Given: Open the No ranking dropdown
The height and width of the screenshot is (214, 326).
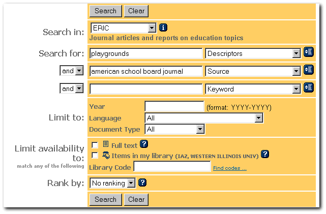Looking at the screenshot, I should [131, 183].
